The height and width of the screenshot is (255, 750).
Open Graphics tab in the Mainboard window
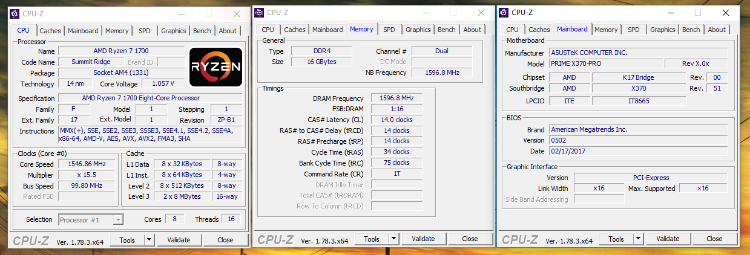(663, 30)
